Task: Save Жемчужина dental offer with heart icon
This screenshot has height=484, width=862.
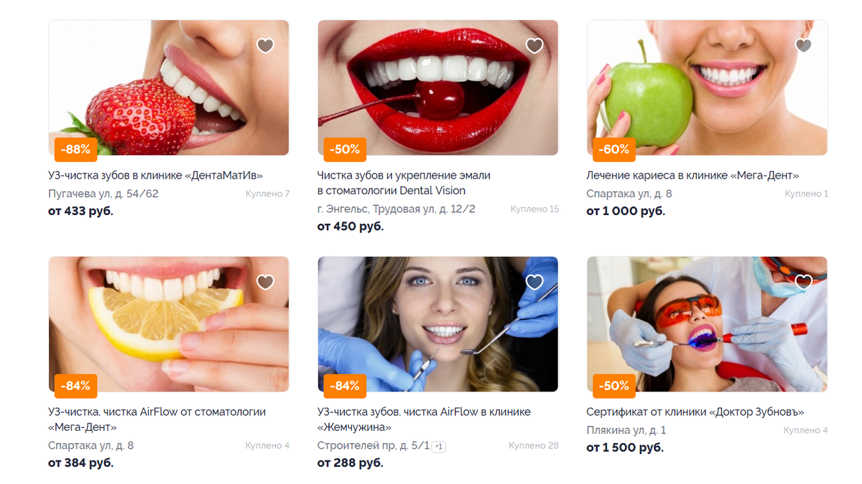Action: tap(534, 283)
